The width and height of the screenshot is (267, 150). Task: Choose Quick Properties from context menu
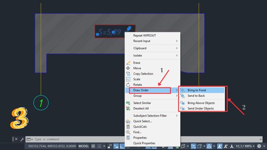pos(144,143)
